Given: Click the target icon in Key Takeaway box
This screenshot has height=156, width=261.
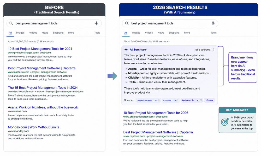Looking at the screenshot, I should point(225,122).
